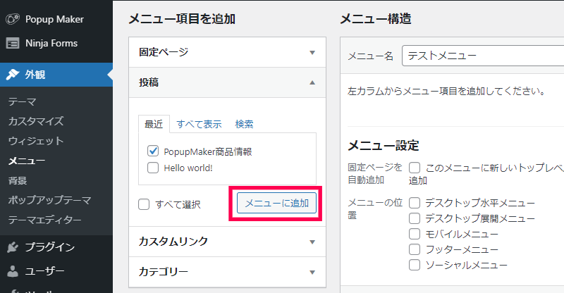
Task: Expand the 固定ページ section arrow
Action: [312, 53]
